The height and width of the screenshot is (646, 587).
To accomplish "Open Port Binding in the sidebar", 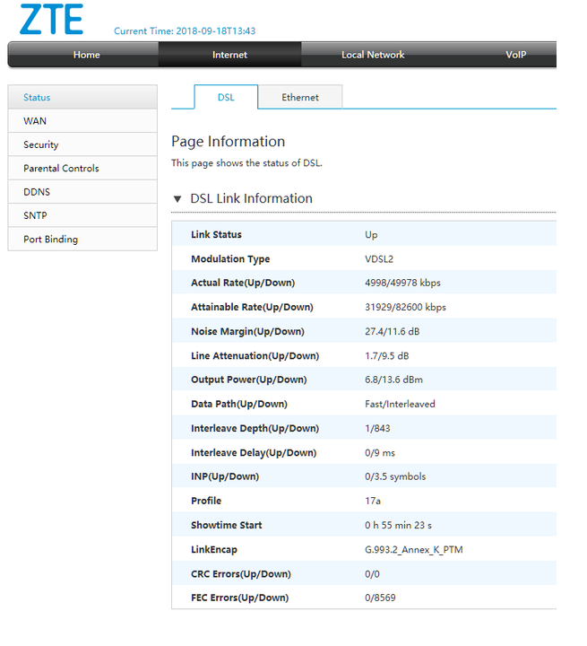I will pyautogui.click(x=50, y=240).
